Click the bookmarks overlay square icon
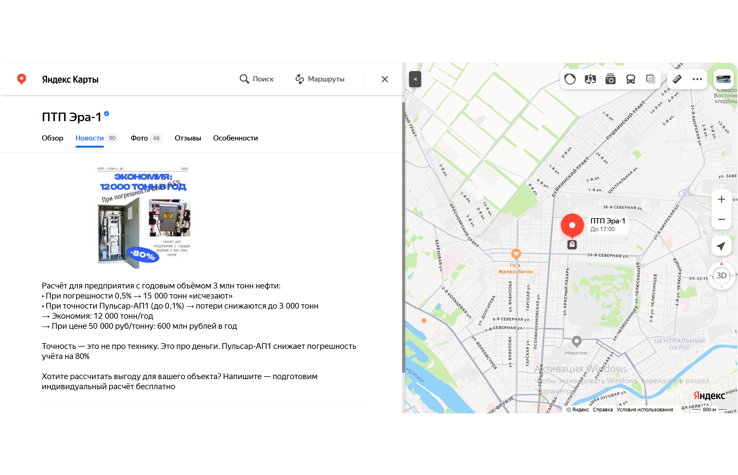The image size is (738, 475). coord(651,79)
